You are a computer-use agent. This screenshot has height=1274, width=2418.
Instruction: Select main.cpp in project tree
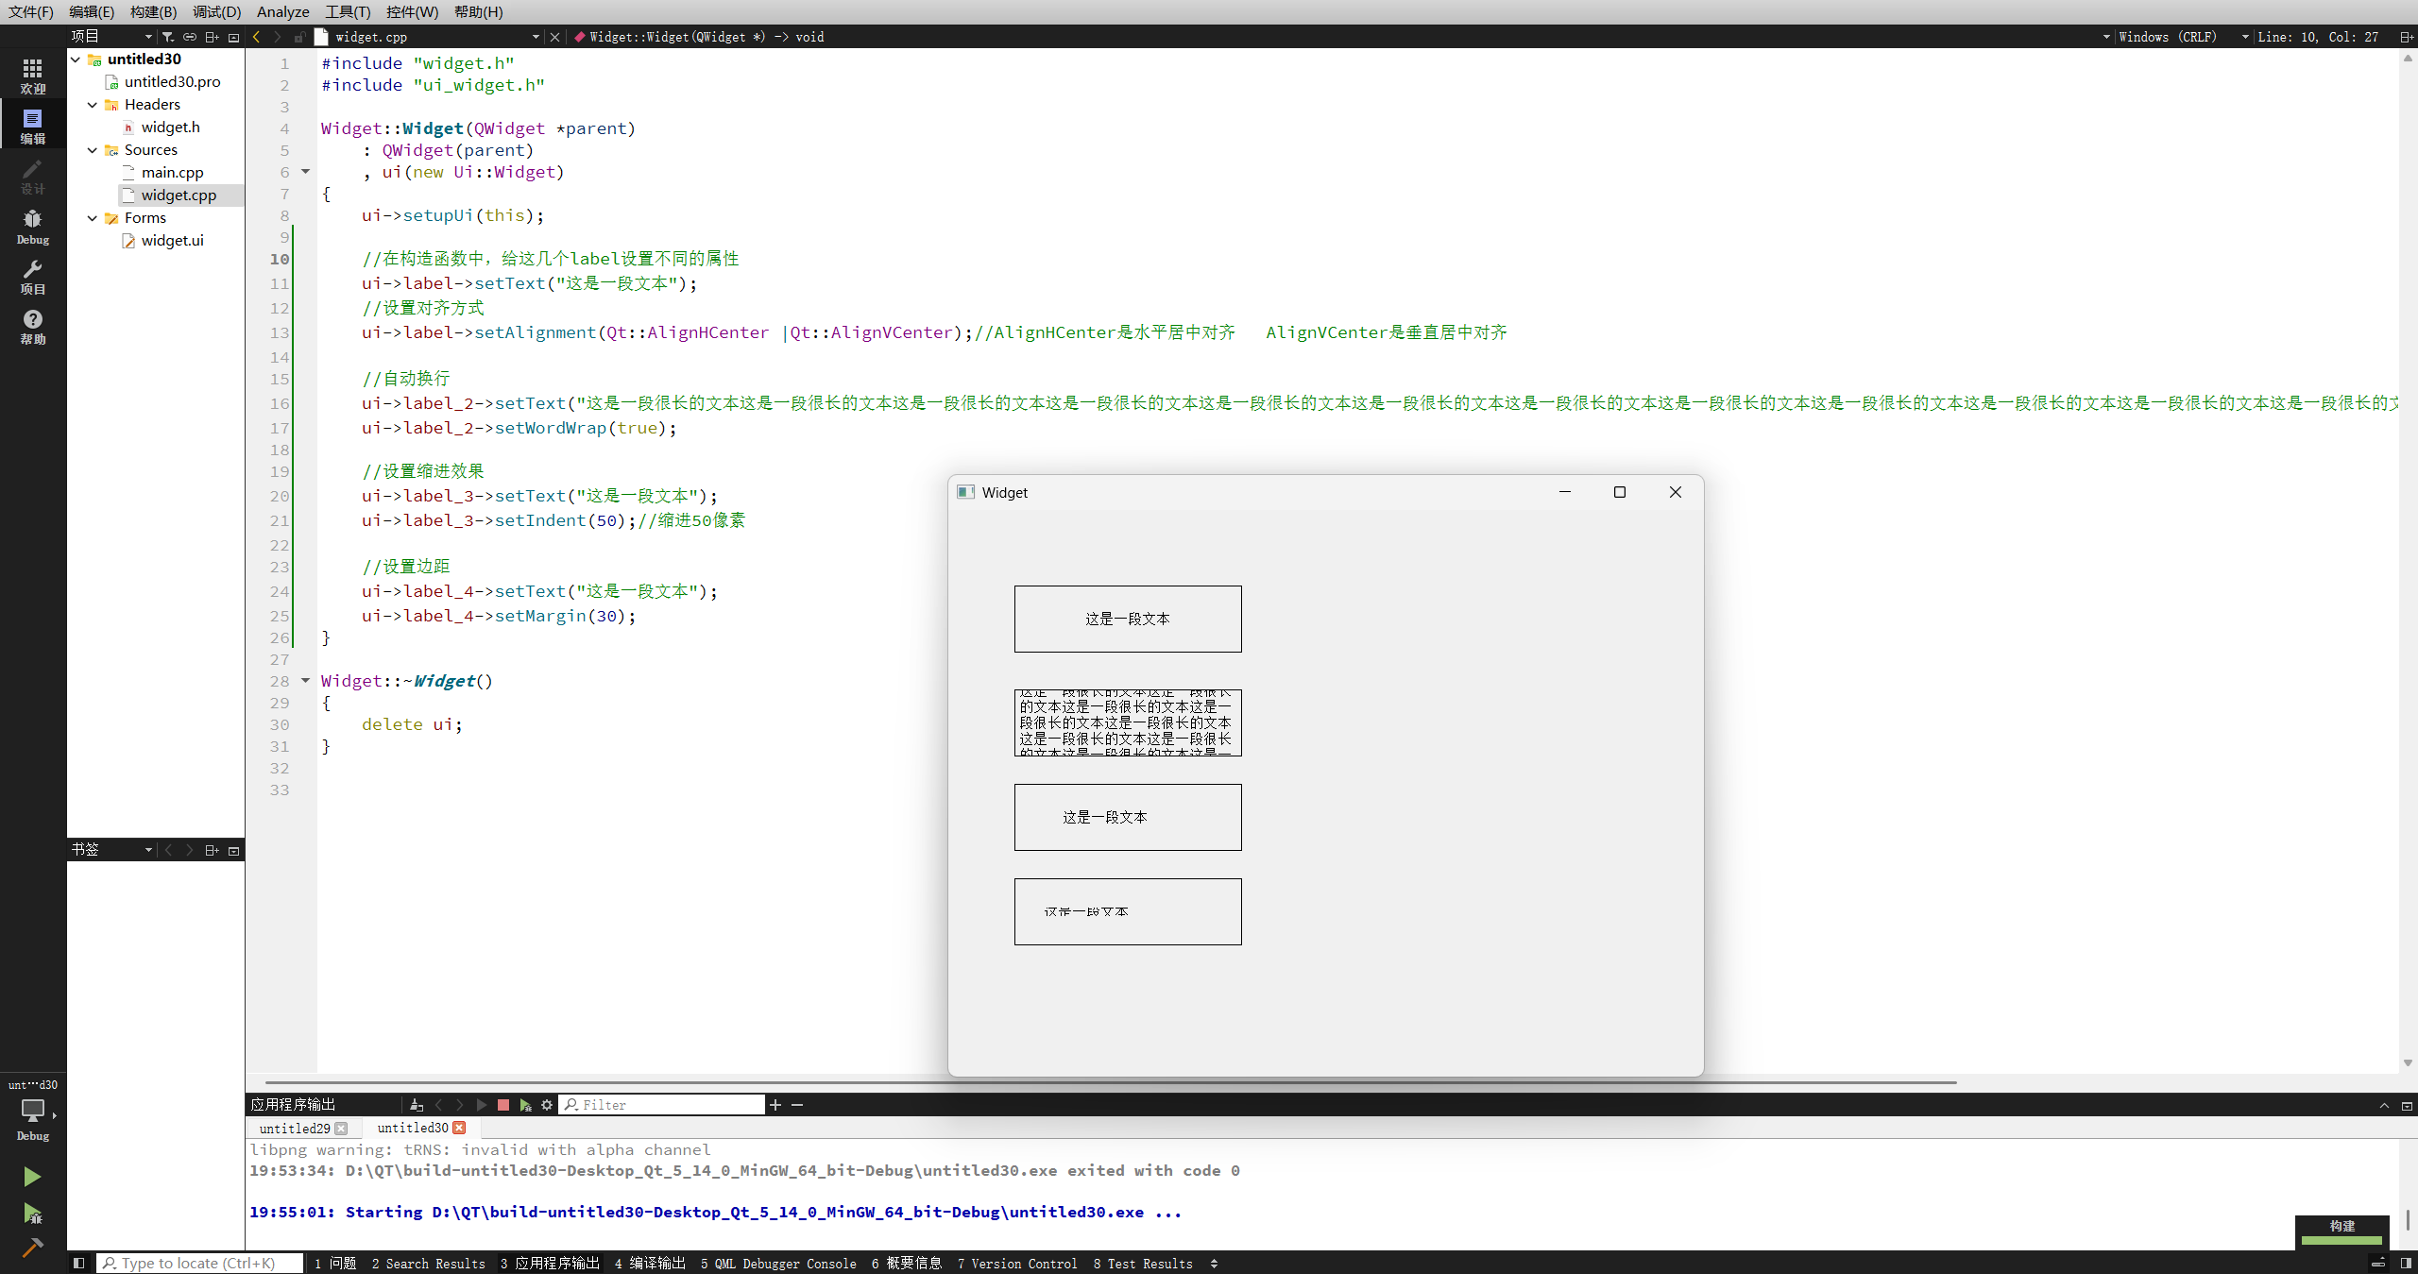click(172, 173)
